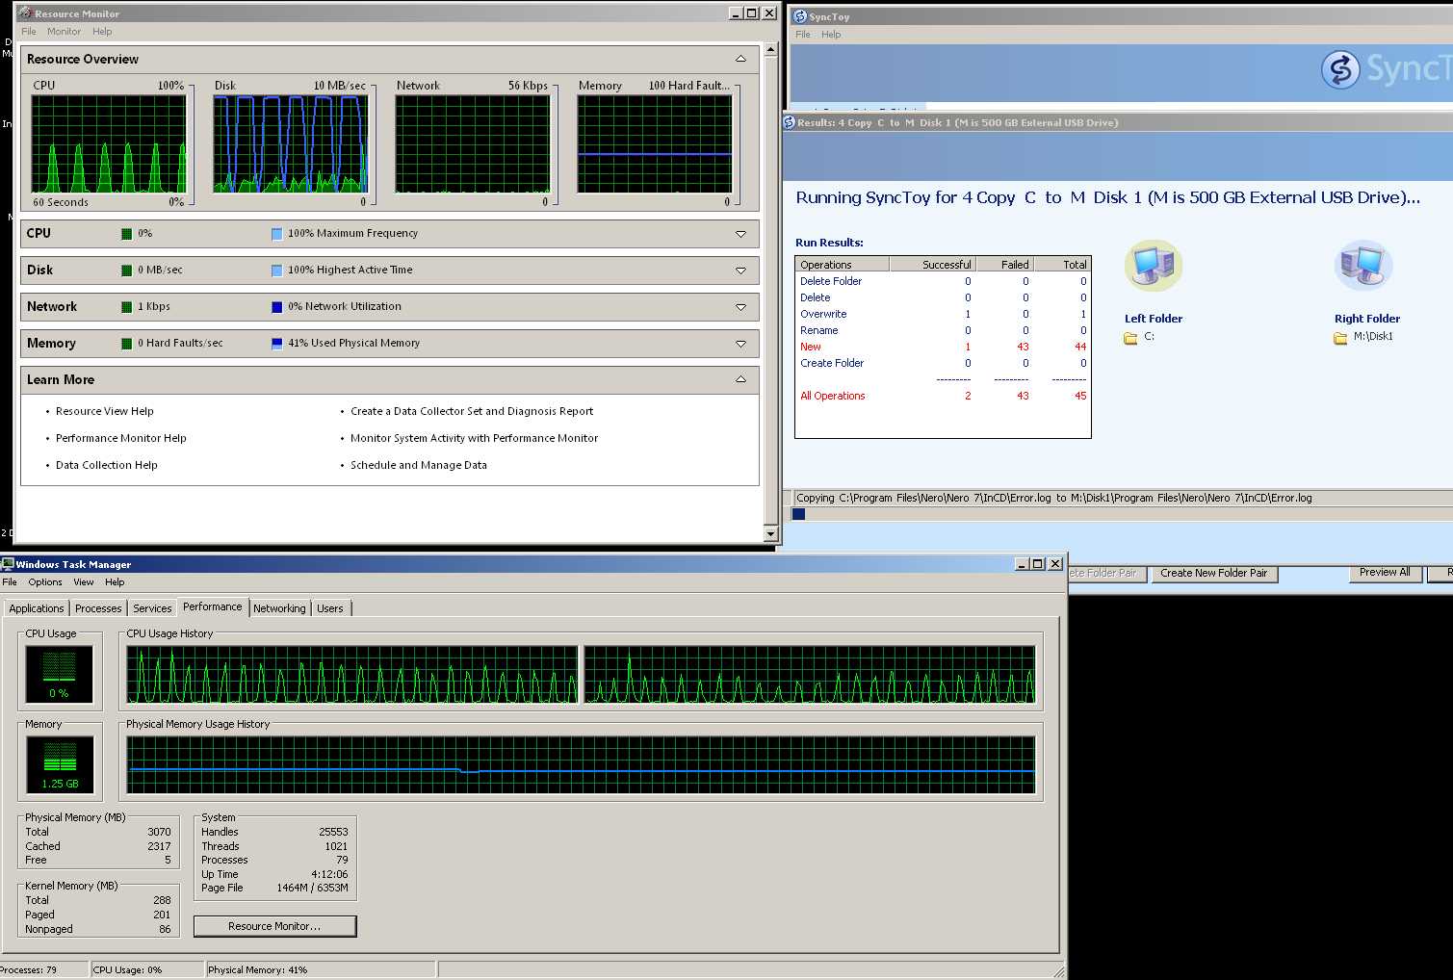1453x980 pixels.
Task: Click the Memory overview graph in Resource Monitor
Action: [655, 144]
